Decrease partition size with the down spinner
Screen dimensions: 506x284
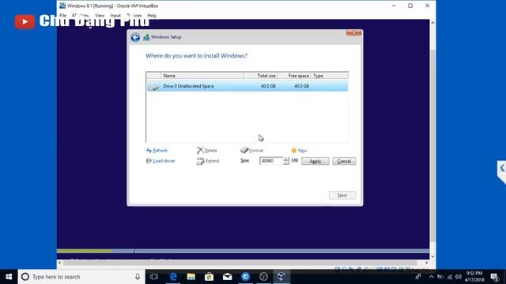(x=286, y=163)
